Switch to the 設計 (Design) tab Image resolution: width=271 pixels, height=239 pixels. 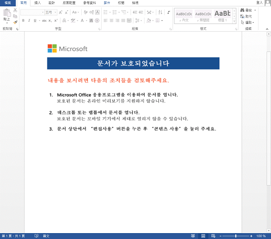point(51,3)
